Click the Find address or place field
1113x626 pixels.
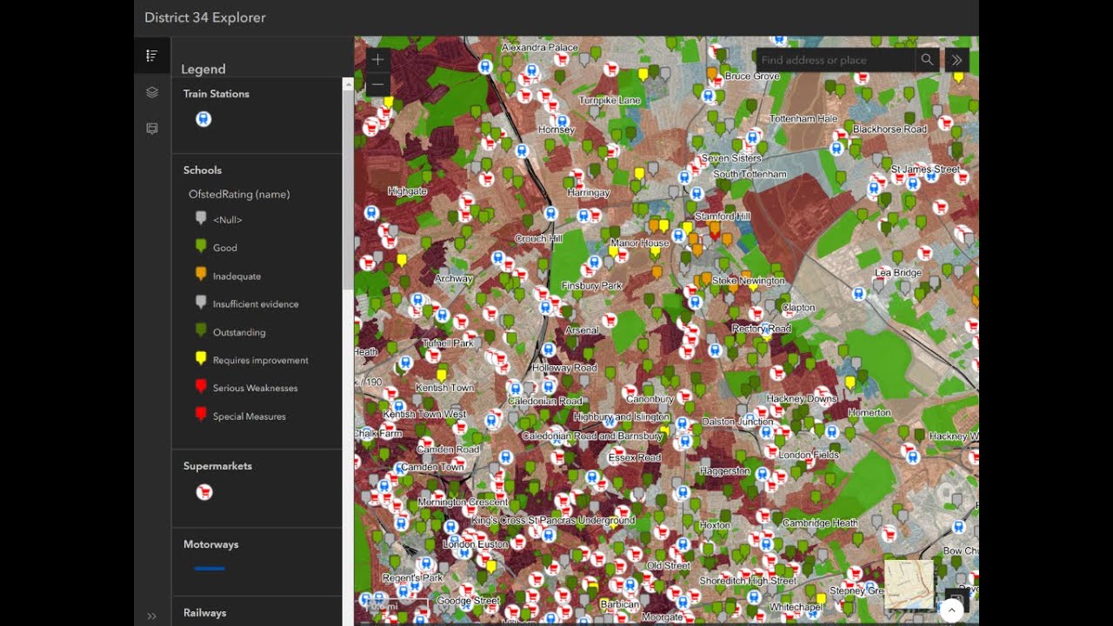pos(835,60)
